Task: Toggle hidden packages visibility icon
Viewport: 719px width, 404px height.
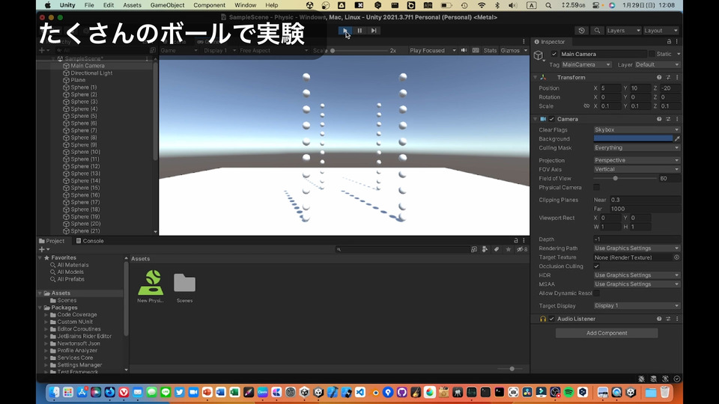Action: coord(522,250)
